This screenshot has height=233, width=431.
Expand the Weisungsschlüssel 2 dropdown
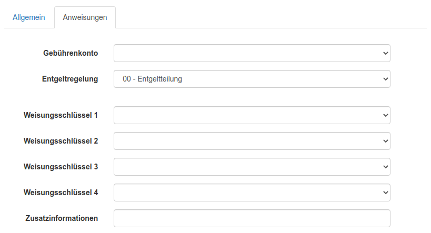click(x=252, y=141)
